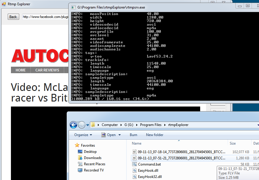Click the Rtmp Explorer title bar icon

pyautogui.click(x=4, y=4)
